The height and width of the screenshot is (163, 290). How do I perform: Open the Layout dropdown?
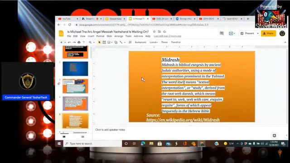[154, 42]
